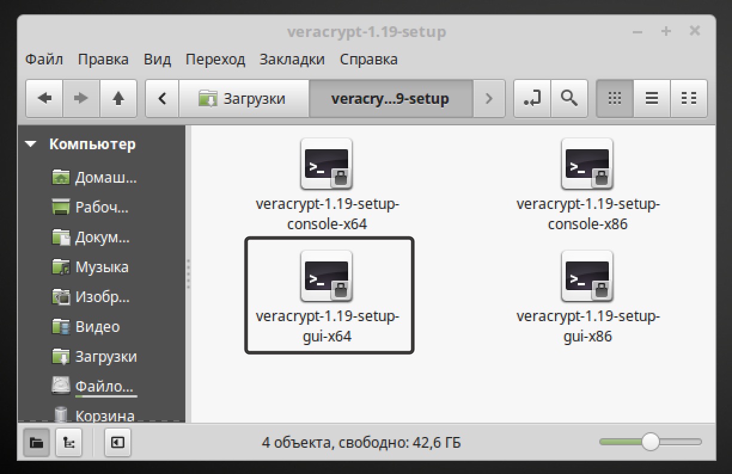This screenshot has width=732, height=474.
Task: Select veracrypt-1.19-setup-gui-x86 file icon
Action: coord(587,276)
